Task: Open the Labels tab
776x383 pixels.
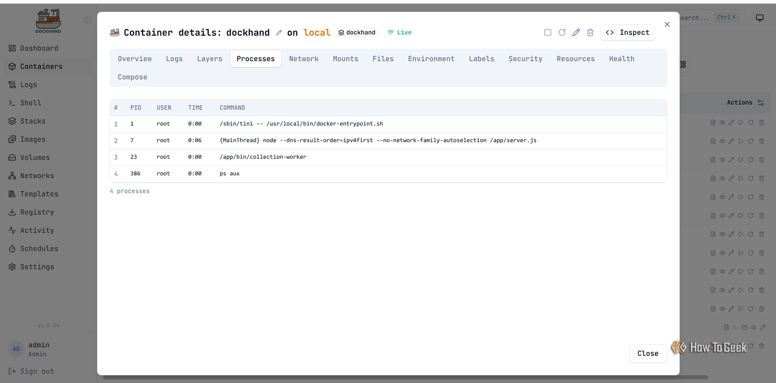Action: [x=481, y=59]
